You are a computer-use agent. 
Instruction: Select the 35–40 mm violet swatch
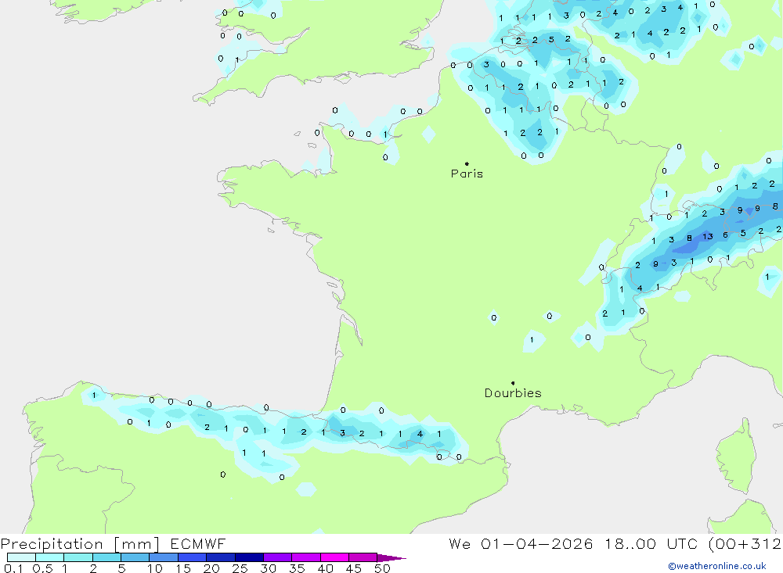point(306,557)
